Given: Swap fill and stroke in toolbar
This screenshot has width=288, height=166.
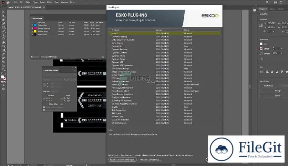Looking at the screenshot, I should [5, 73].
